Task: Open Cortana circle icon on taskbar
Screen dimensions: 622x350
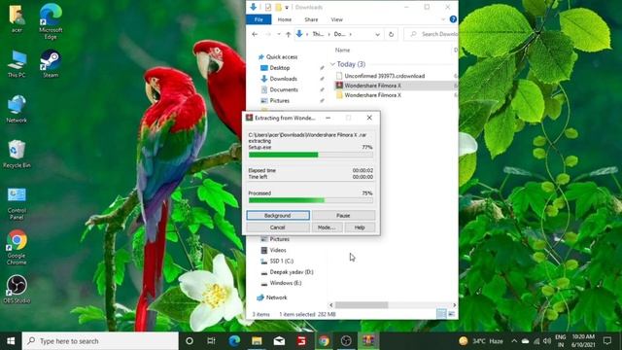Action: [190, 341]
